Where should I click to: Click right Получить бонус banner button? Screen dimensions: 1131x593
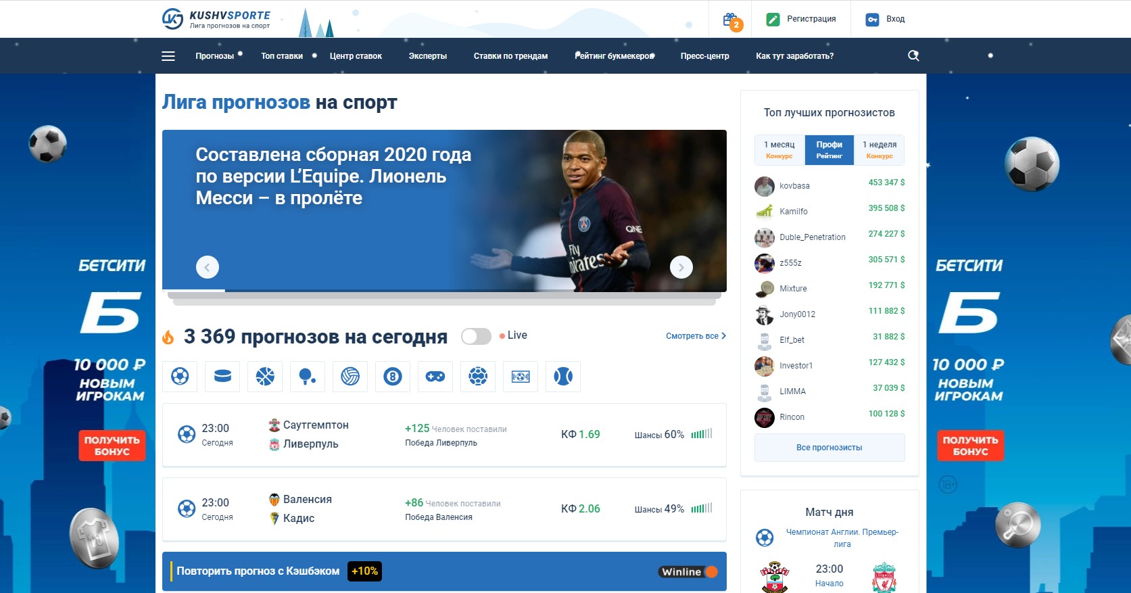(971, 446)
